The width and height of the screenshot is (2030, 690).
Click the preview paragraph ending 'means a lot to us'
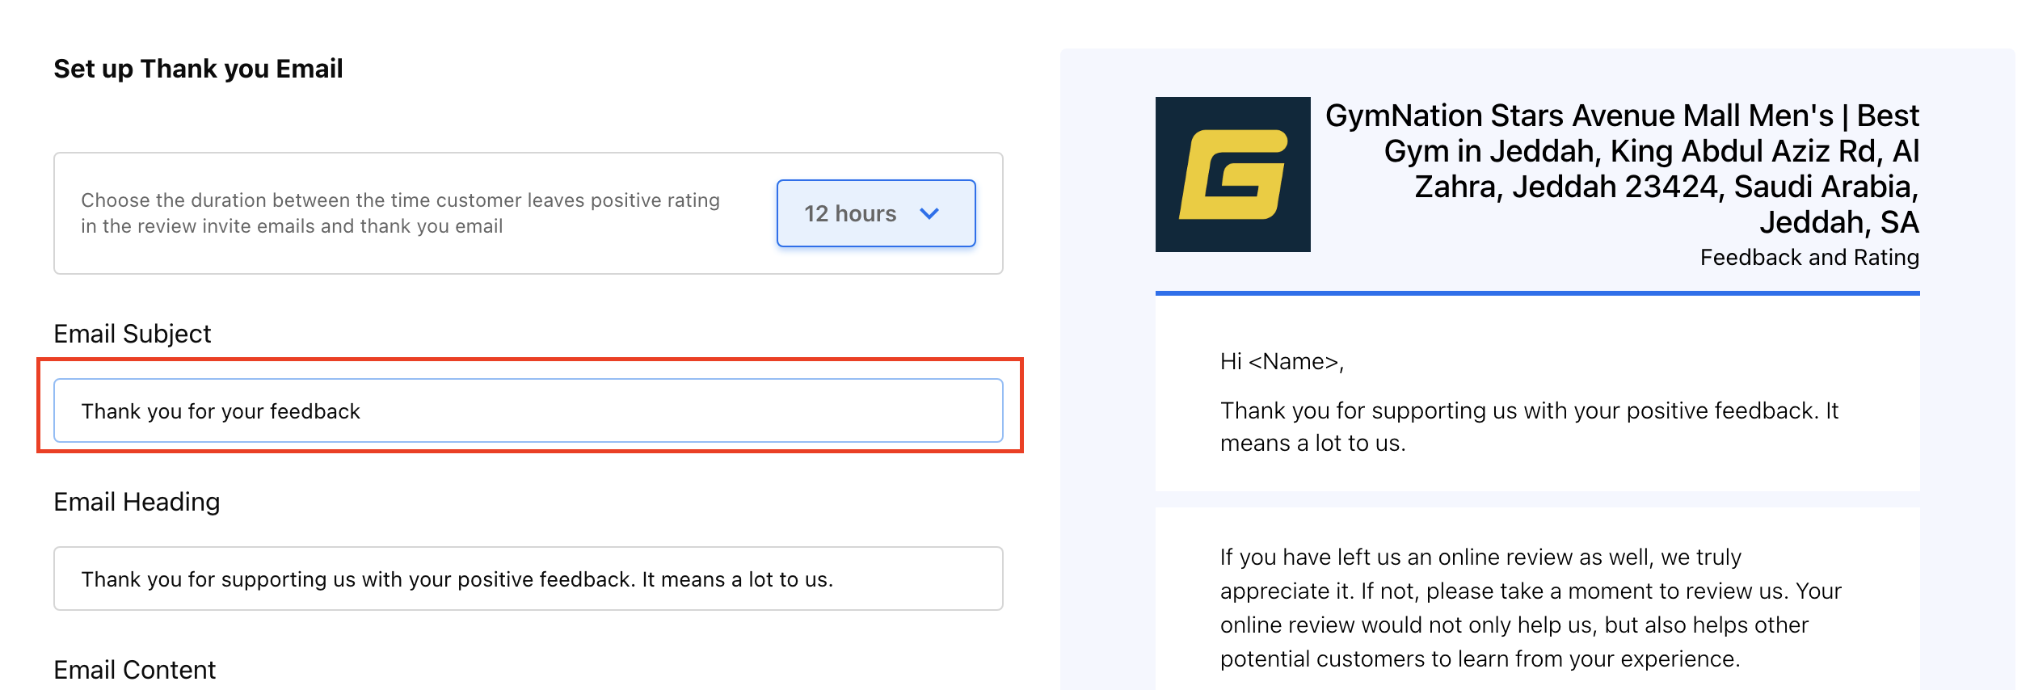tap(1527, 427)
